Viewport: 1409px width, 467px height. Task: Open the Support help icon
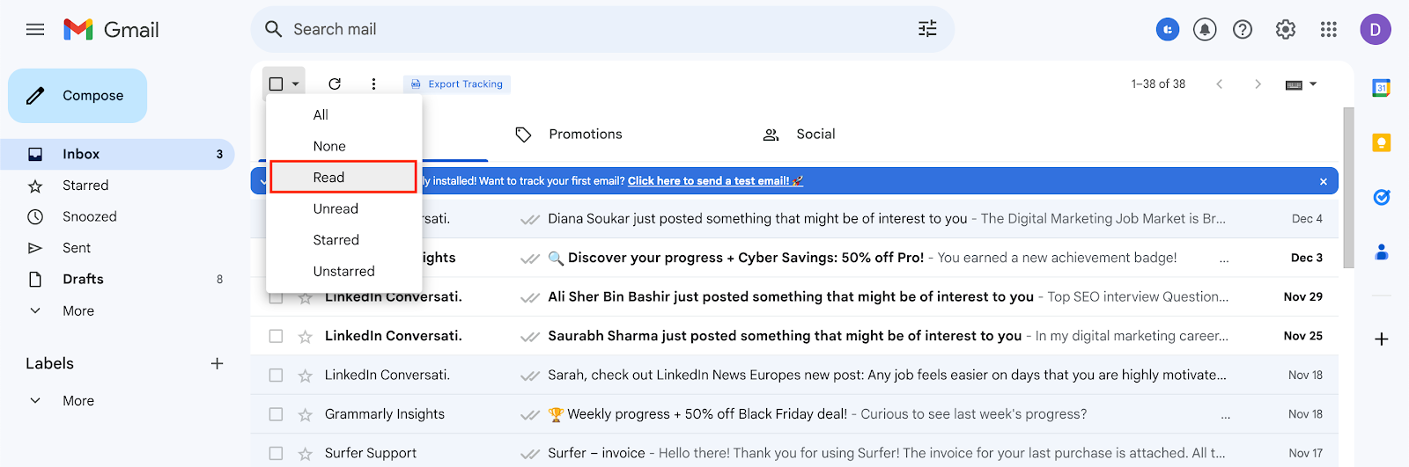point(1243,30)
